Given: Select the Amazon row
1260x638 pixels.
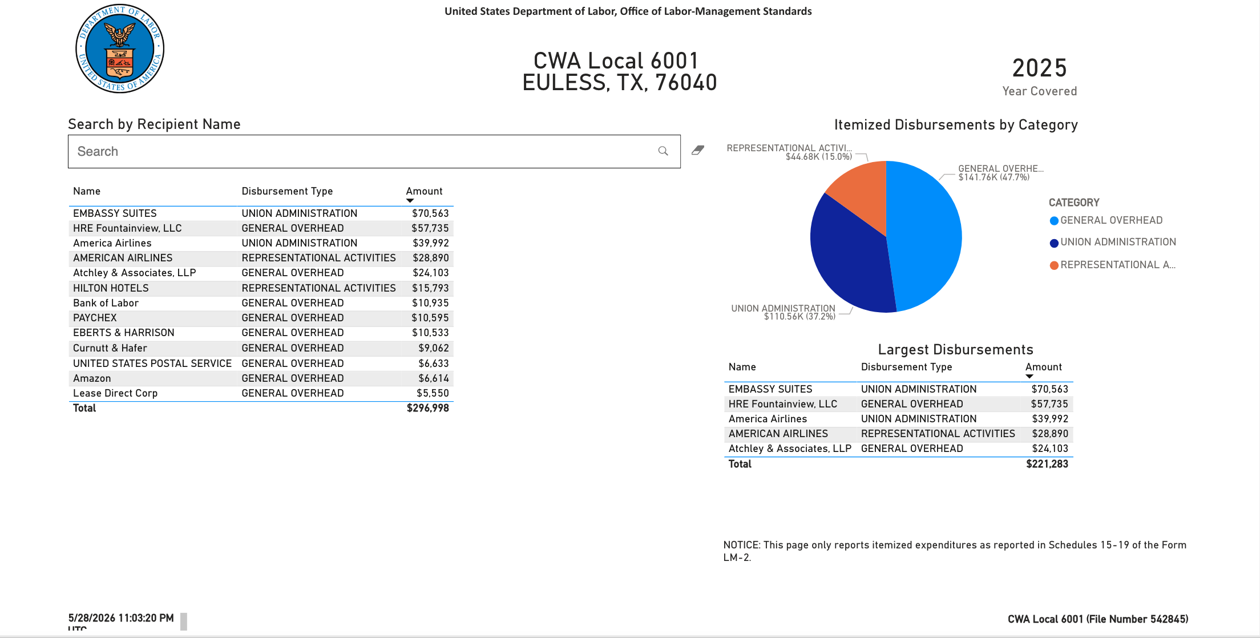Looking at the screenshot, I should [261, 378].
